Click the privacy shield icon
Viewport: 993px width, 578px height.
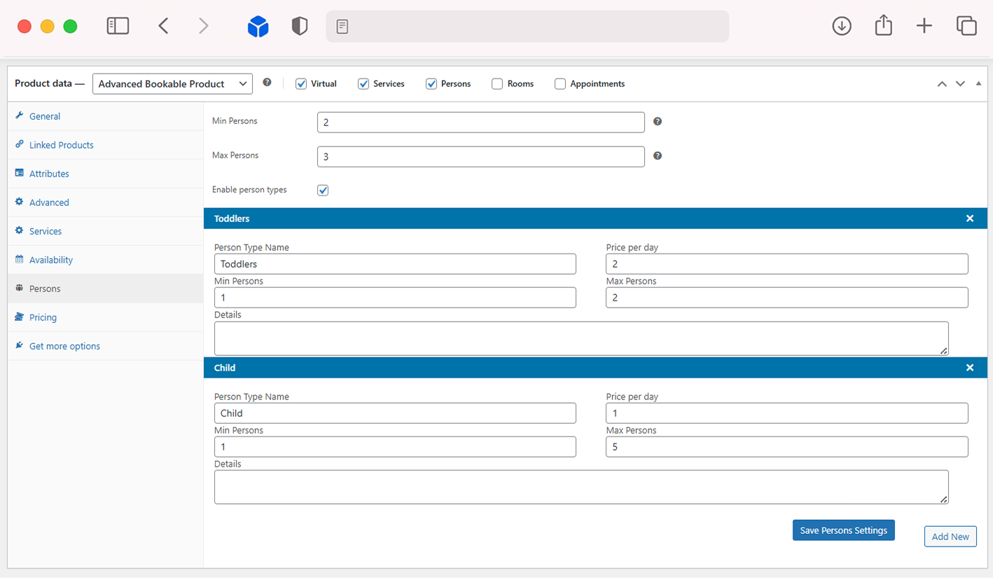tap(300, 27)
